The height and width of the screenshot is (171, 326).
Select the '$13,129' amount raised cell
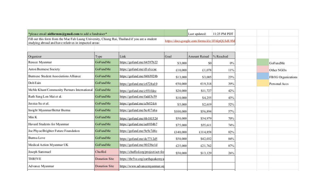[x=200, y=152]
